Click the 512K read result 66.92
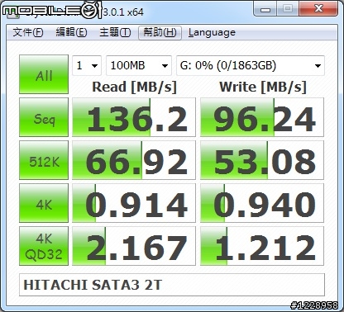 point(134,160)
